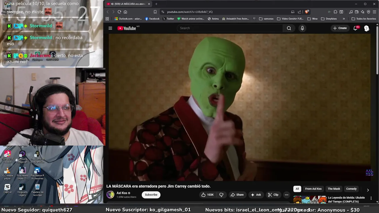Open the YouTube guide hamburger menu
Viewport: 379px width, 213px height.
click(x=110, y=28)
